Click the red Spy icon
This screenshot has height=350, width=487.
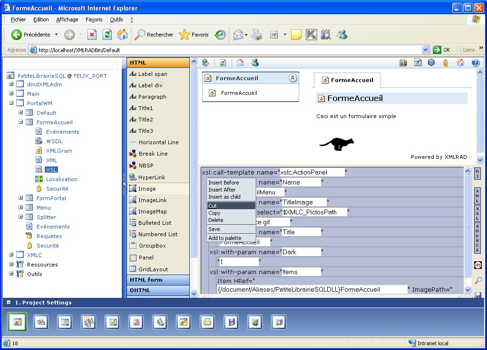point(477,265)
